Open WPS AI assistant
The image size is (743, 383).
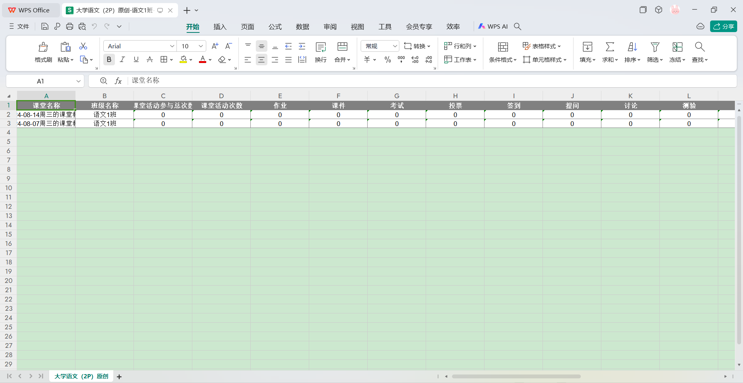(x=493, y=26)
